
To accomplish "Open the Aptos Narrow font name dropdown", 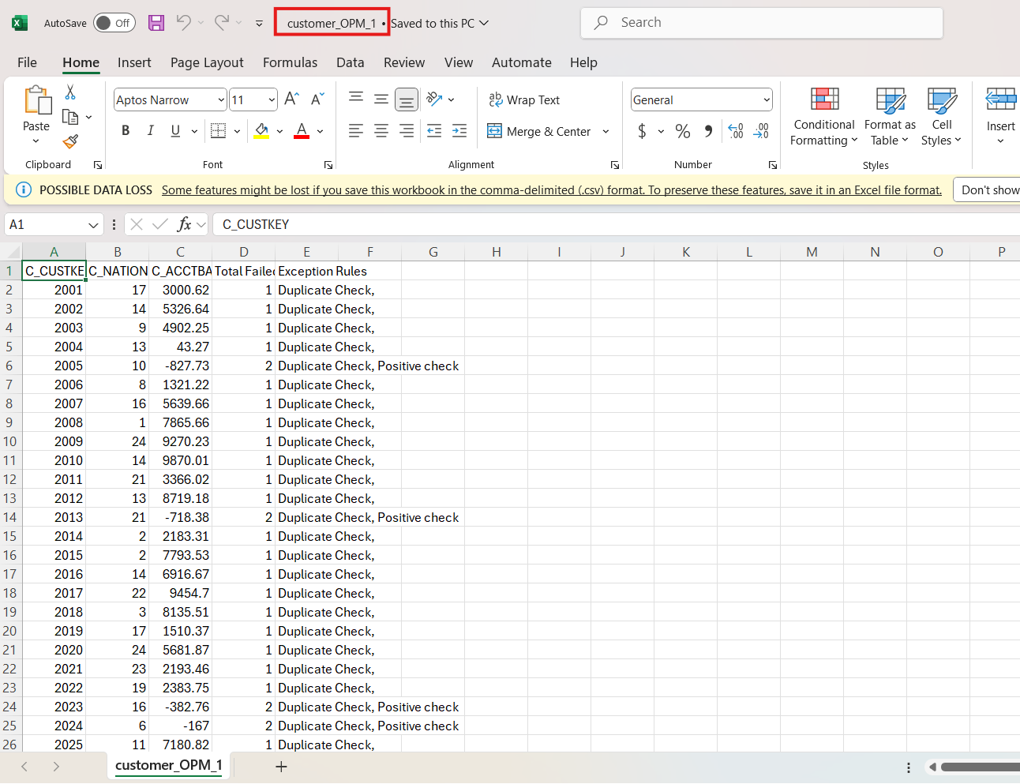I will 221,100.
